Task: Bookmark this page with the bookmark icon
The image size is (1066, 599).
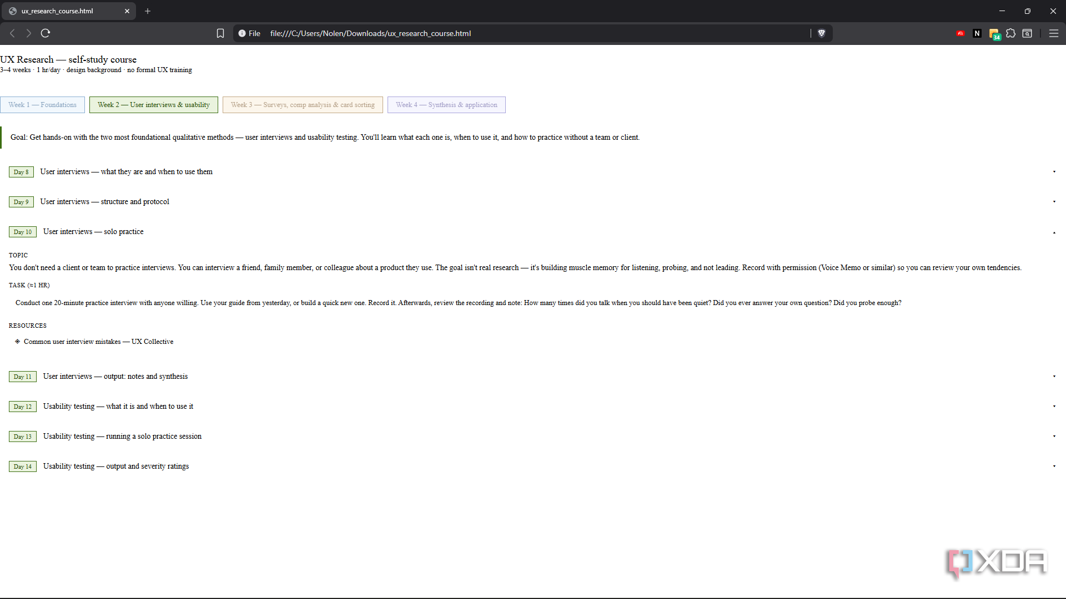Action: pyautogui.click(x=220, y=33)
